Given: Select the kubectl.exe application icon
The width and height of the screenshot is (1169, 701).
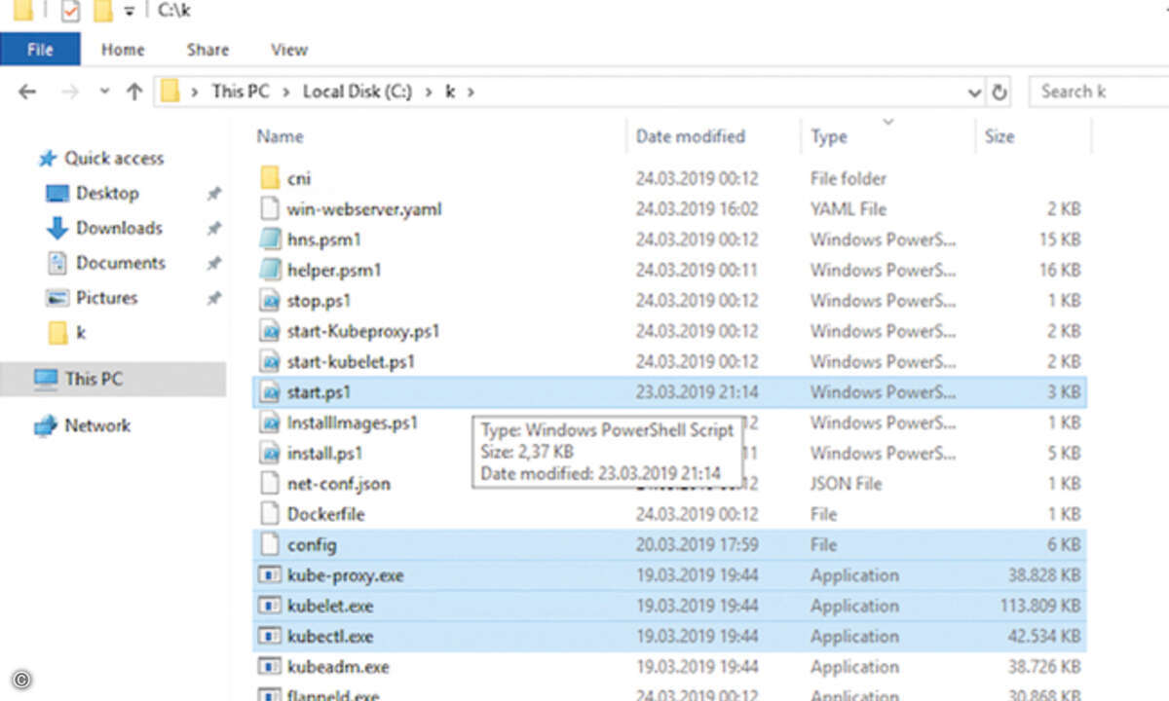Looking at the screenshot, I should pos(270,637).
